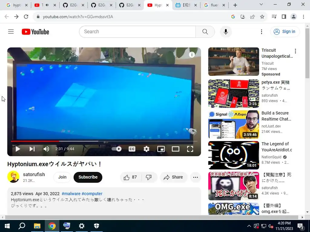Focus the YouTube search box
This screenshot has height=232, width=310.
[x=137, y=31]
